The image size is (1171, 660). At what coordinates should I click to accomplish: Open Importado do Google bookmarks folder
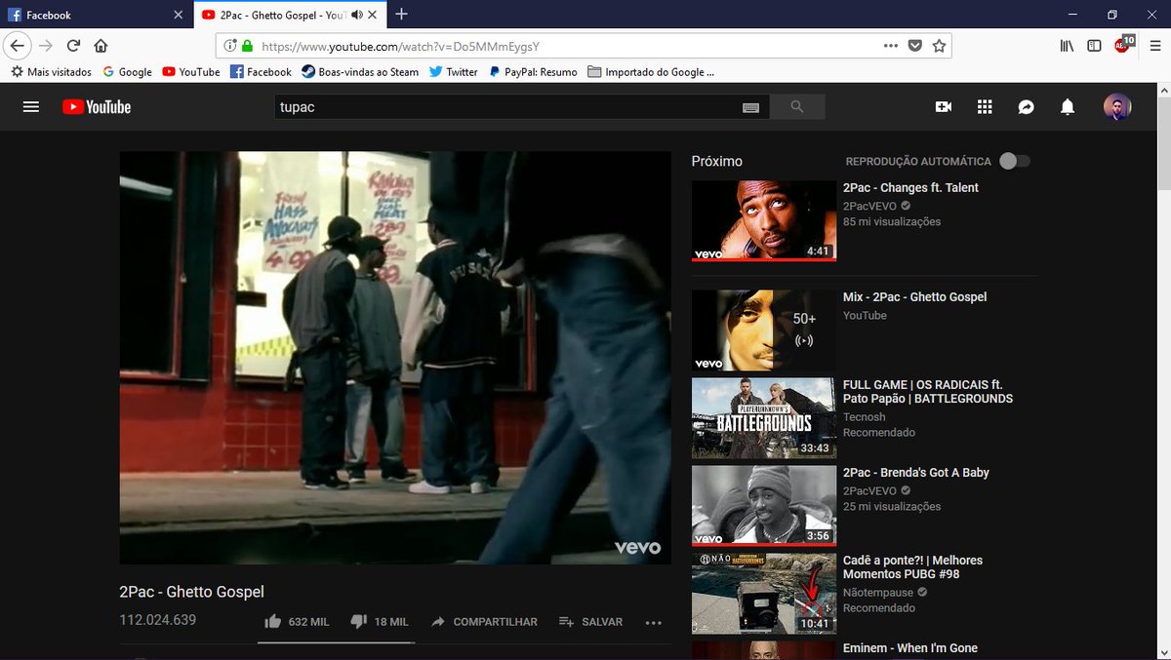pyautogui.click(x=652, y=72)
